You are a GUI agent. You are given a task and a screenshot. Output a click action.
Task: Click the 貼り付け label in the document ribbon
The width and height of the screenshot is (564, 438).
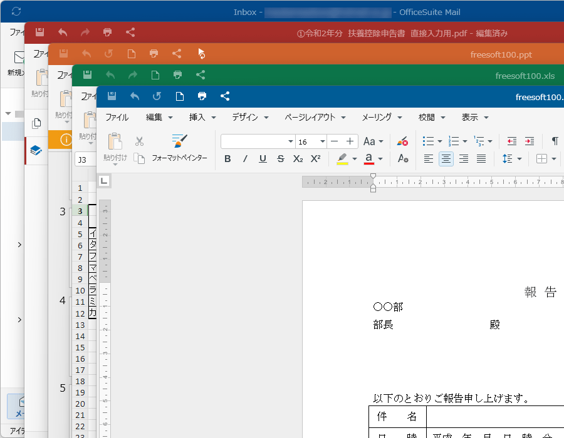coord(115,158)
